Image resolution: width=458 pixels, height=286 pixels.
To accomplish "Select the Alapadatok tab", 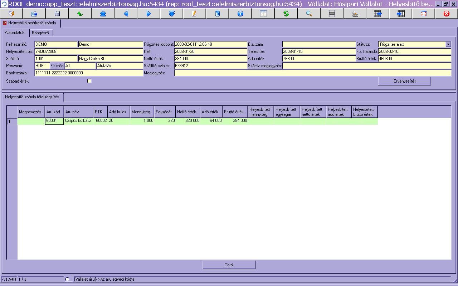I will (x=15, y=33).
